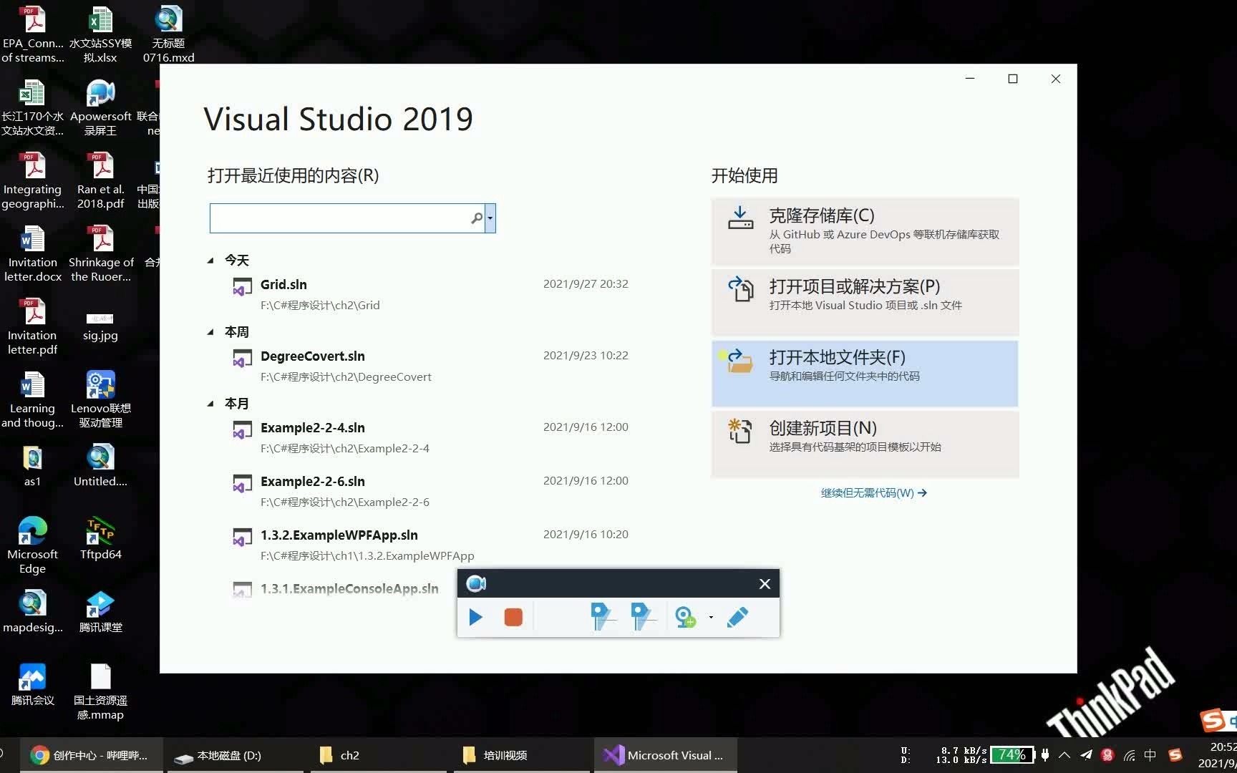
Task: Open Example2-2-4.sln recent solution
Action: tap(430, 437)
